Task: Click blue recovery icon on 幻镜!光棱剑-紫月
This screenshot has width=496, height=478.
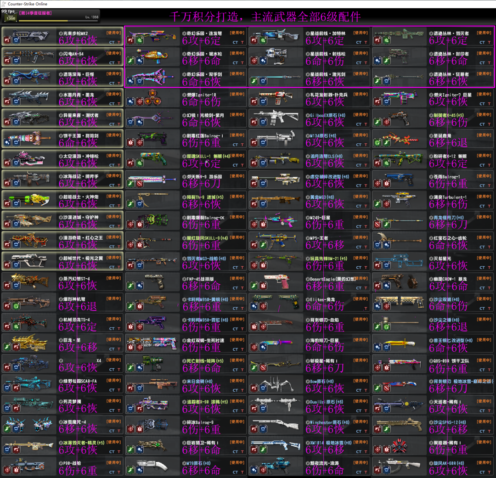Action: click(x=130, y=122)
